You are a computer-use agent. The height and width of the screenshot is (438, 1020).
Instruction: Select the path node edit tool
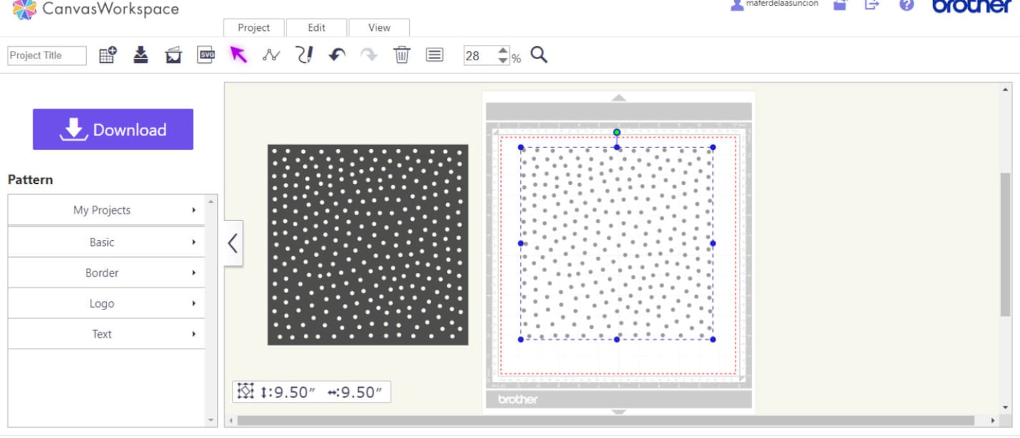pyautogui.click(x=271, y=55)
